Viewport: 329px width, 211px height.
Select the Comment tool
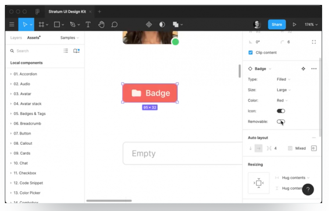114,25
